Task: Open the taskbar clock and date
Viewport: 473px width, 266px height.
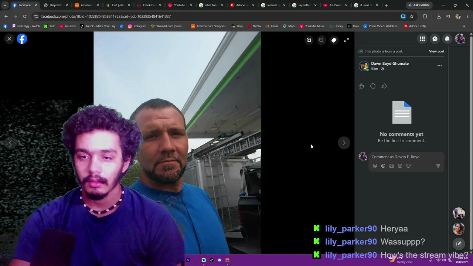Action: [x=463, y=260]
